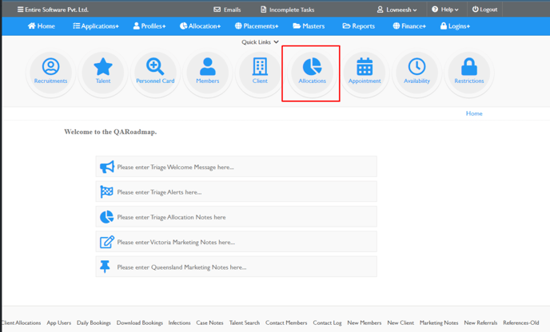Open the Client Allocations footer link
The height and width of the screenshot is (332, 550).
coord(21,322)
